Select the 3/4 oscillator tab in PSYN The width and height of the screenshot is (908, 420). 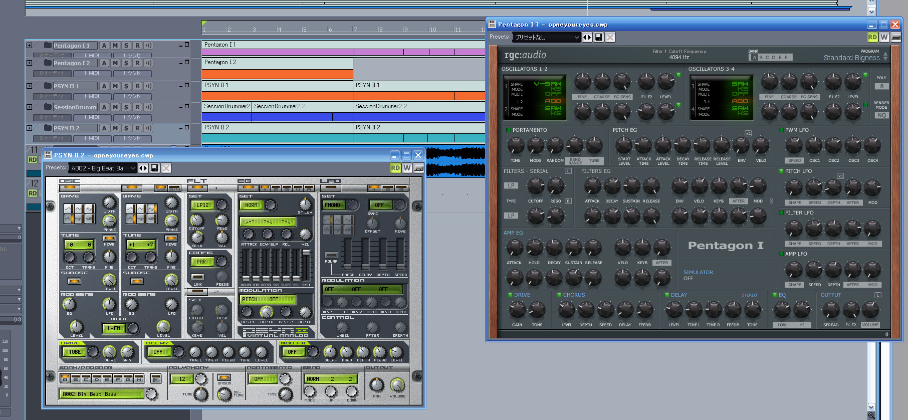[x=174, y=188]
